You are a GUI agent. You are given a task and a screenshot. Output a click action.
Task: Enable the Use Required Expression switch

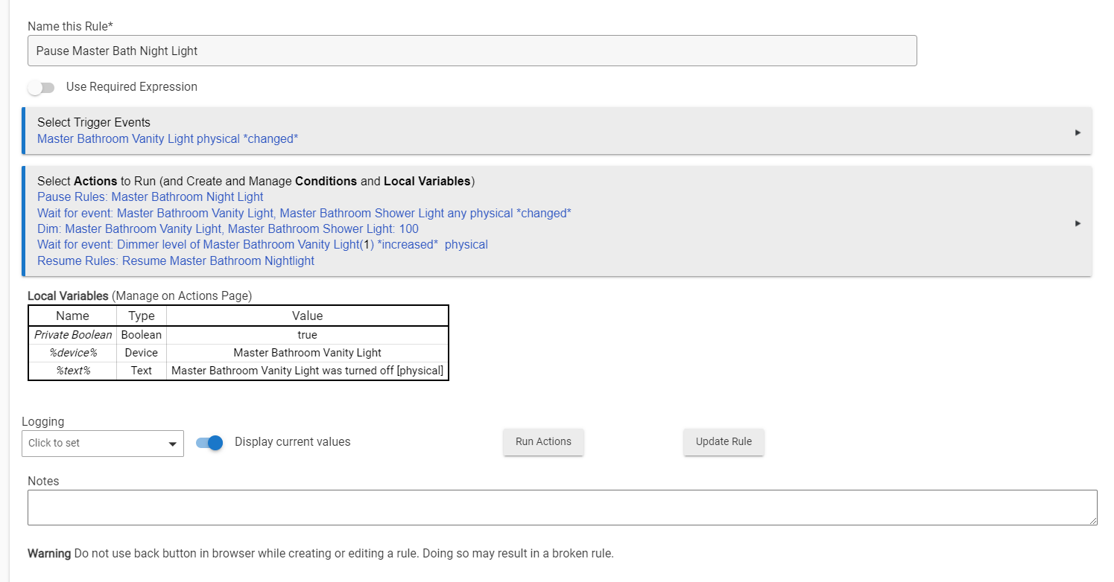[x=42, y=88]
